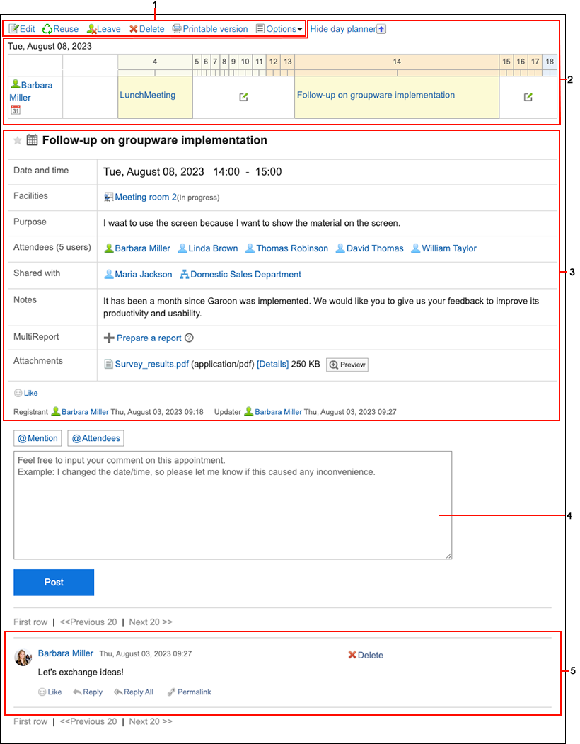
Task: Click Reply All on the comment
Action: (134, 692)
